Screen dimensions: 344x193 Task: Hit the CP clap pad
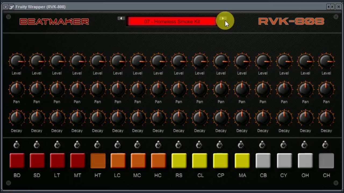[220, 161]
